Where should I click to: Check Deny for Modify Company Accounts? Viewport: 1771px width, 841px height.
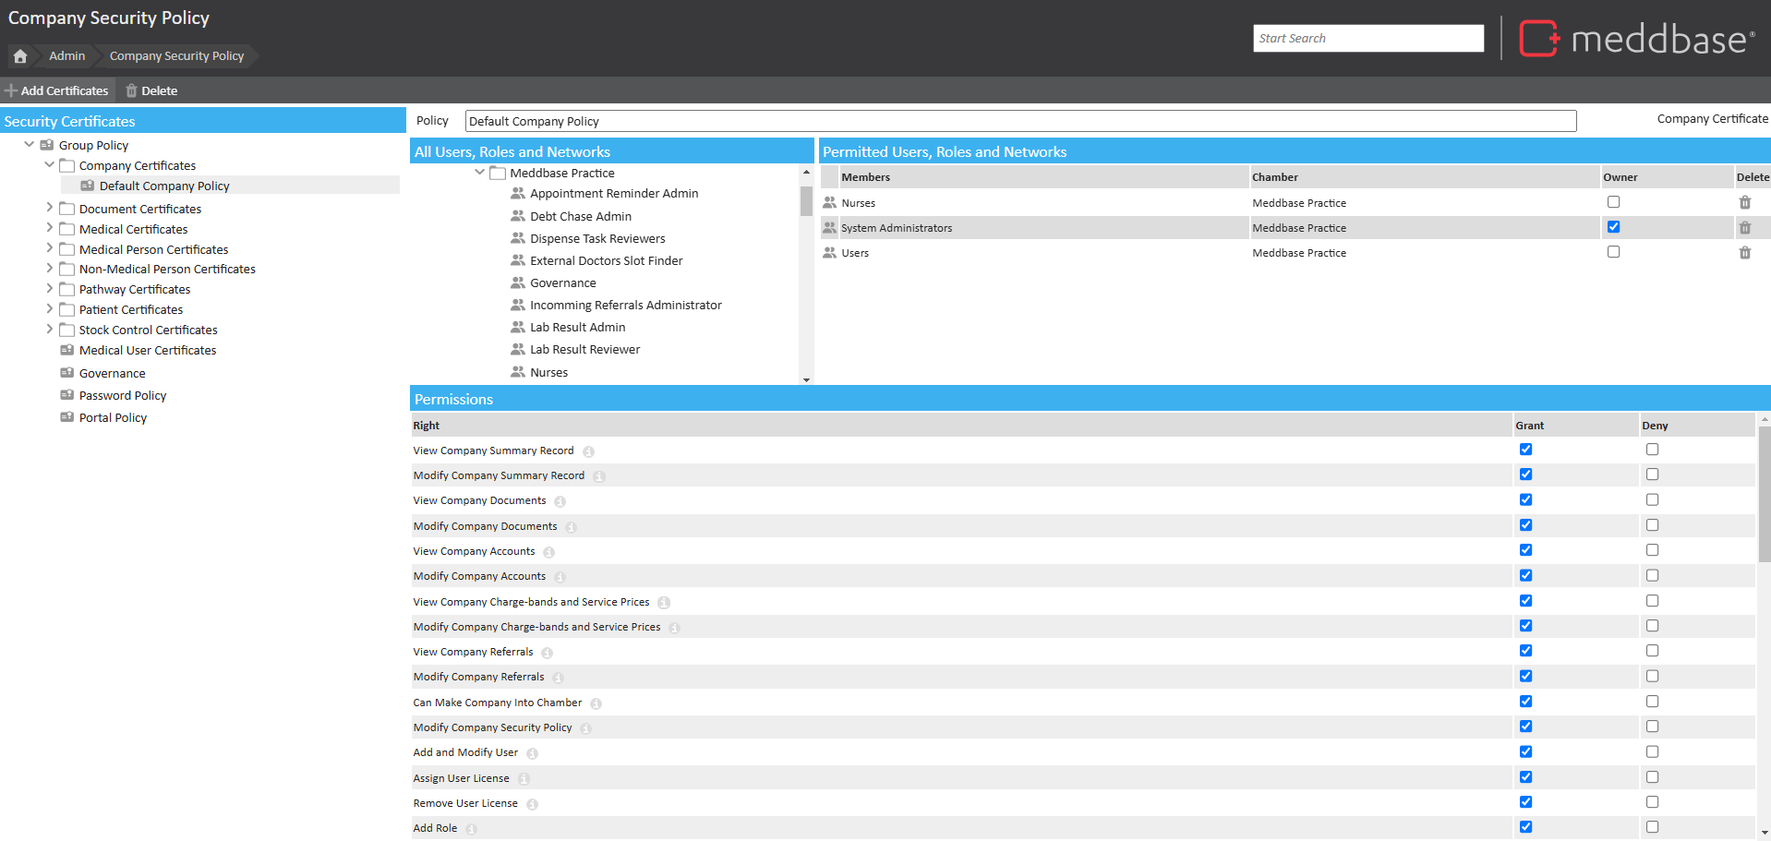(x=1652, y=575)
